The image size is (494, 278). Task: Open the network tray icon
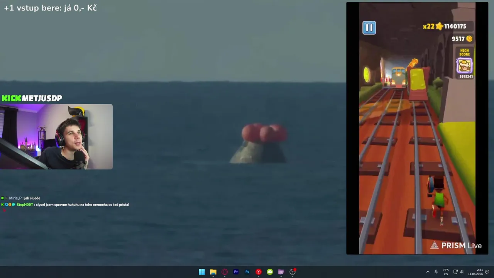pos(455,272)
